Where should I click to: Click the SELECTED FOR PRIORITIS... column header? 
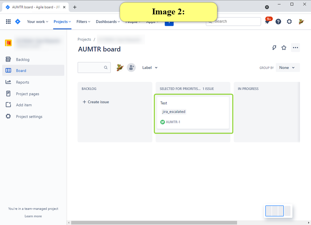(180, 89)
